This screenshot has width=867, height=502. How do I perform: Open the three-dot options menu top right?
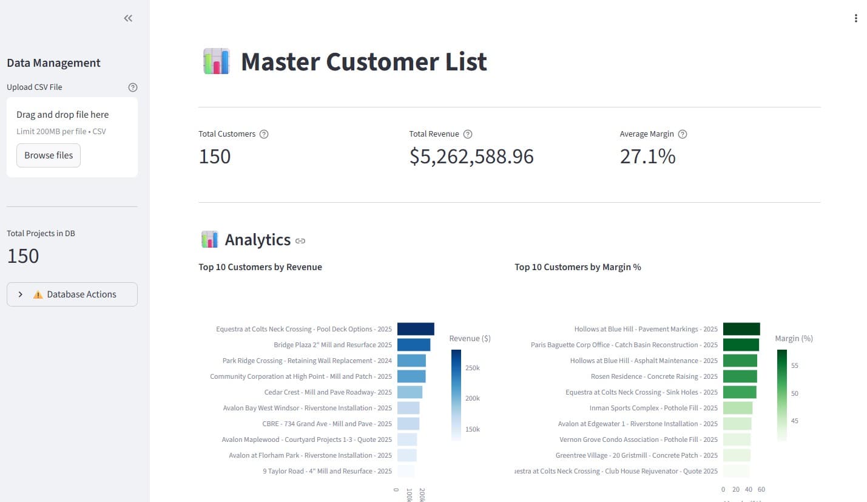856,18
